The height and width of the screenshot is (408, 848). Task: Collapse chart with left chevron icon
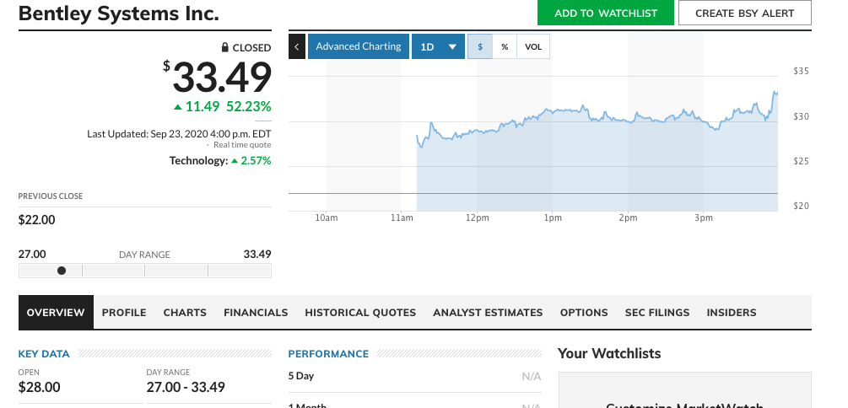point(296,46)
